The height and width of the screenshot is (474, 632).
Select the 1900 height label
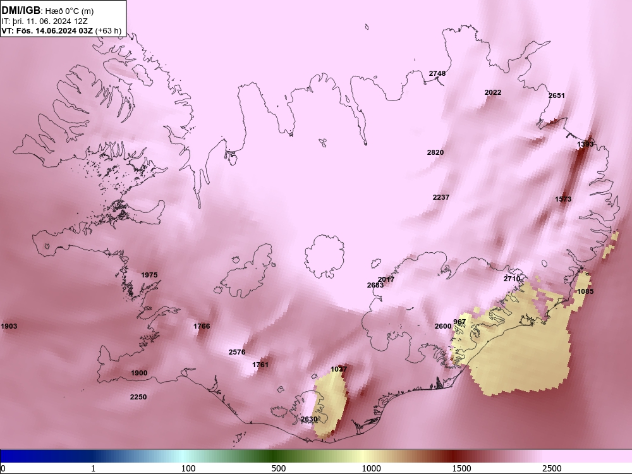point(139,373)
